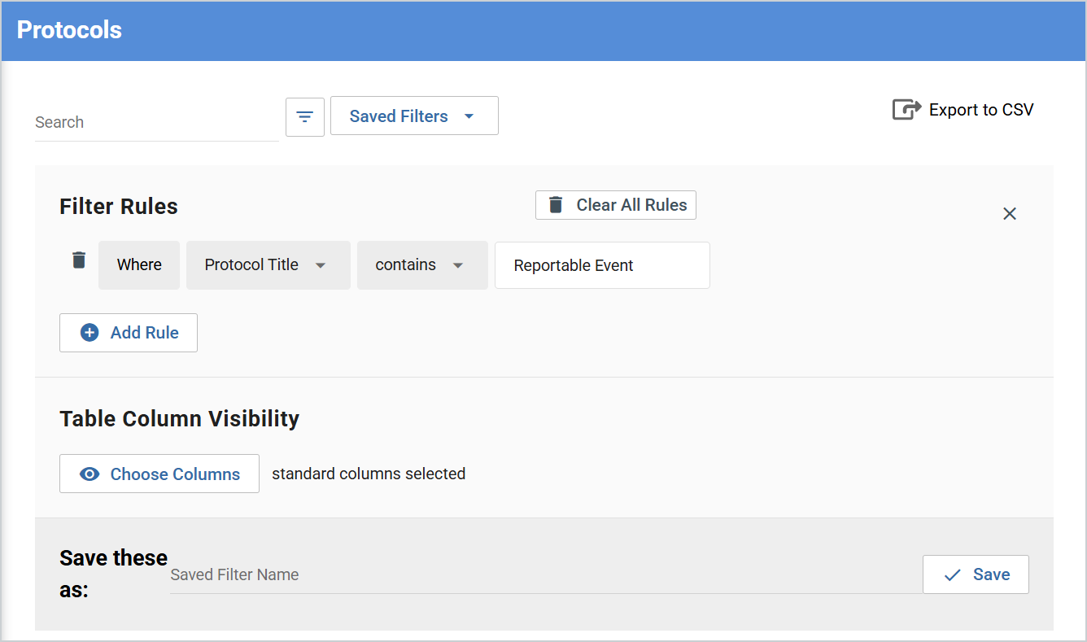Click the plus icon on Add Rule

tap(89, 333)
